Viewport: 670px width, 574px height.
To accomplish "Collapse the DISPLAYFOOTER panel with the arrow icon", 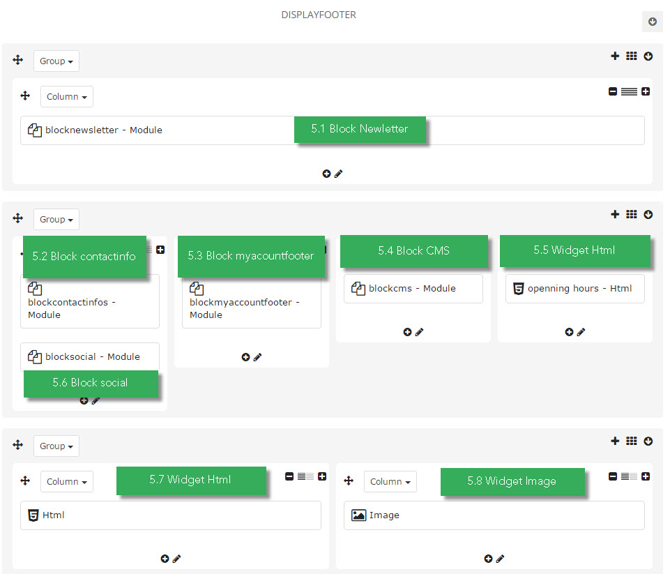I will pyautogui.click(x=652, y=22).
